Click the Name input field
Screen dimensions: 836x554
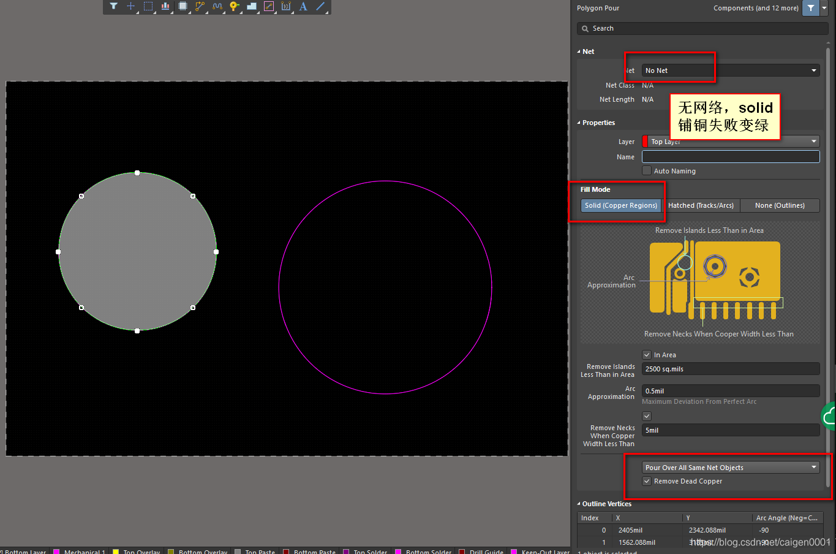point(731,157)
